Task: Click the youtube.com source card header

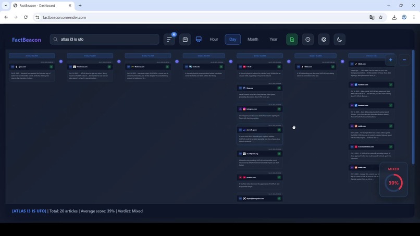Action: 260,177
